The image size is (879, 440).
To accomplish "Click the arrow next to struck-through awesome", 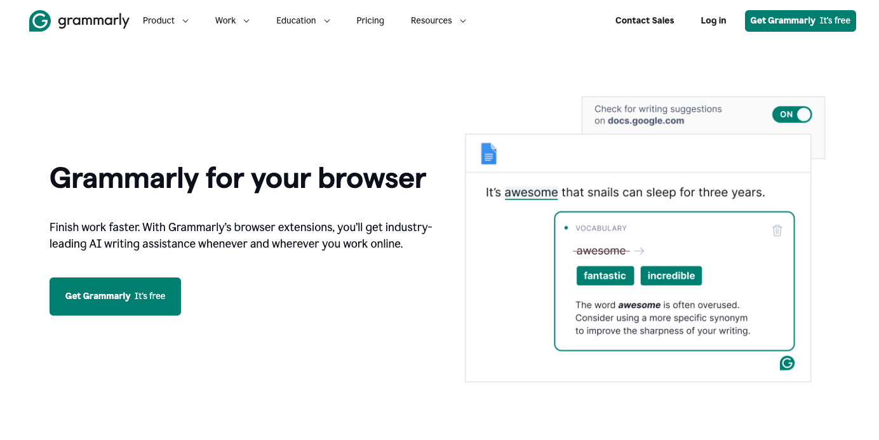I will click(640, 251).
